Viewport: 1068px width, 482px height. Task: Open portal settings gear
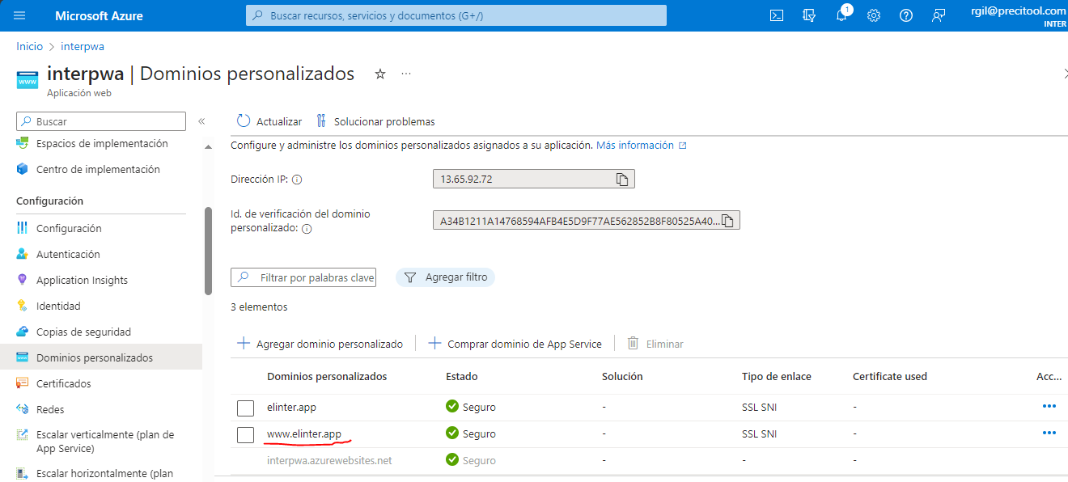pyautogui.click(x=874, y=15)
